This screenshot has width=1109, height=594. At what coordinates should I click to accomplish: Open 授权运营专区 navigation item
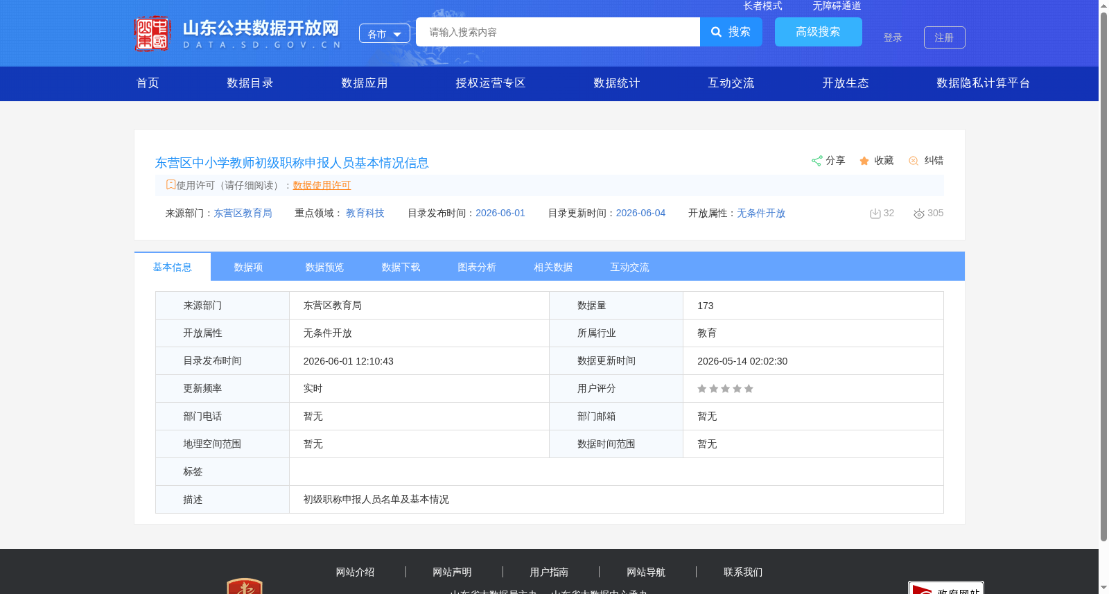tap(491, 83)
